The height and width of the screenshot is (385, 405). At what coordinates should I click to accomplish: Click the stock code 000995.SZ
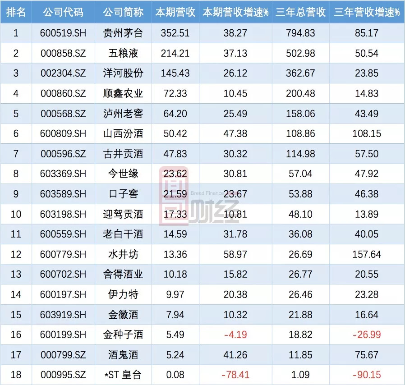click(x=63, y=375)
